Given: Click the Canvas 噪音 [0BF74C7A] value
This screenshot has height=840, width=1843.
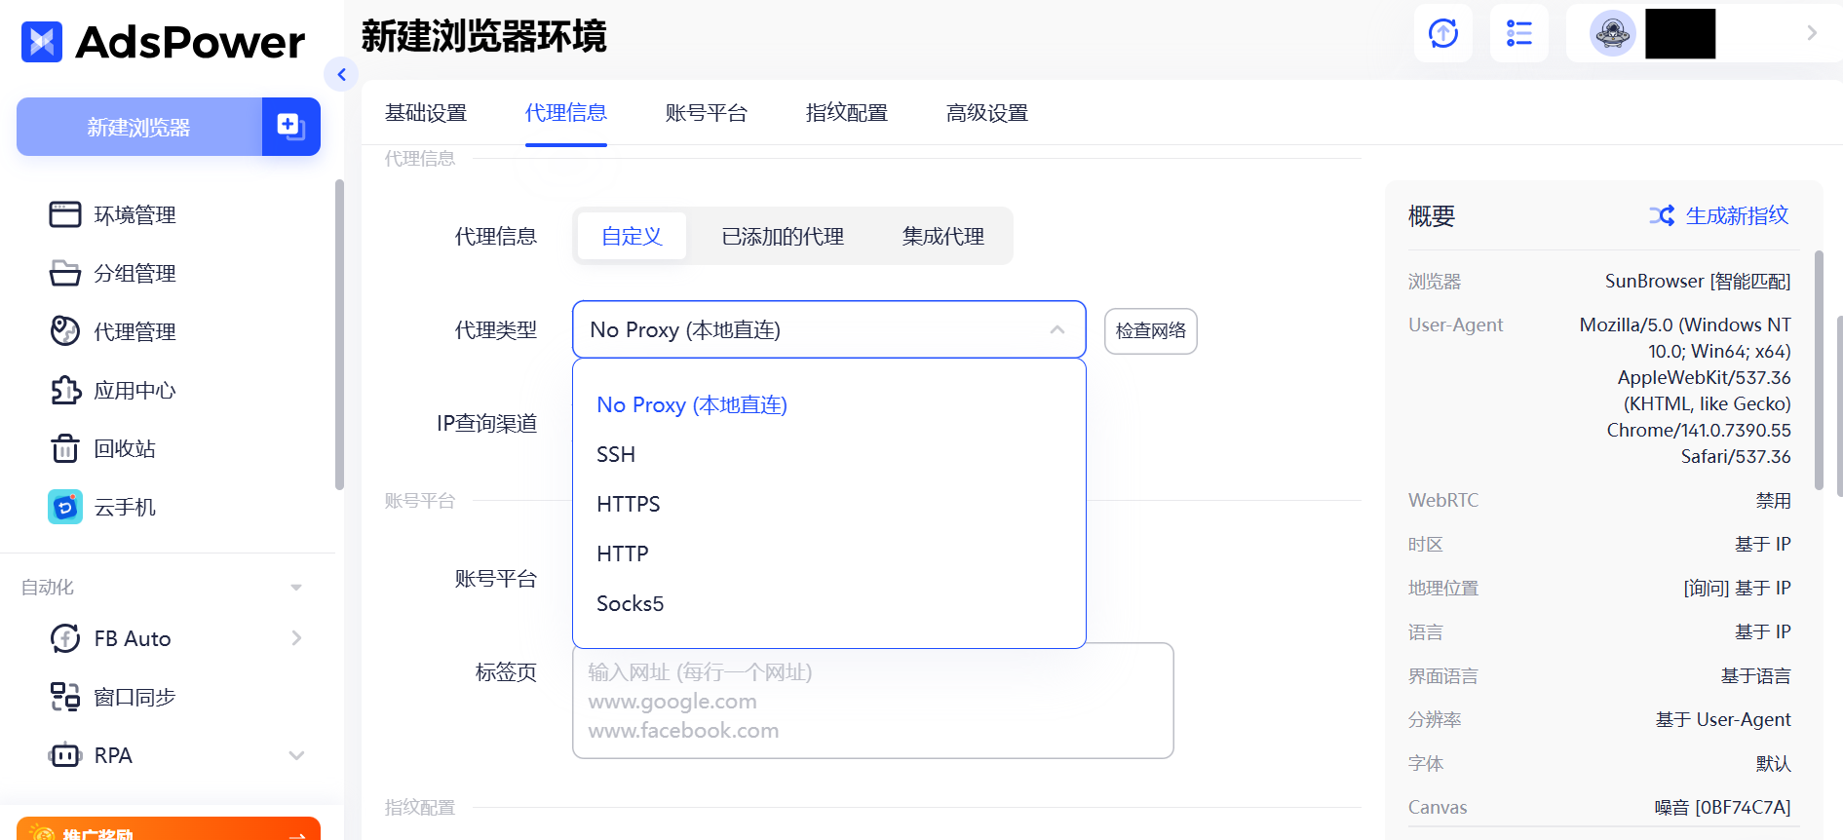Looking at the screenshot, I should [1723, 807].
